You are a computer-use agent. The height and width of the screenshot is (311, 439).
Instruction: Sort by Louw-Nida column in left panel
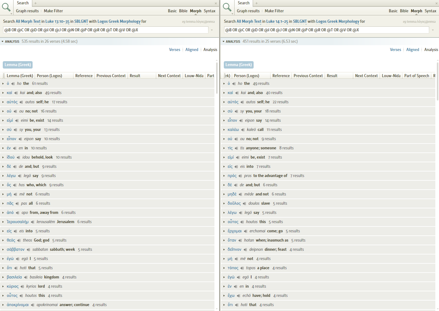click(194, 76)
